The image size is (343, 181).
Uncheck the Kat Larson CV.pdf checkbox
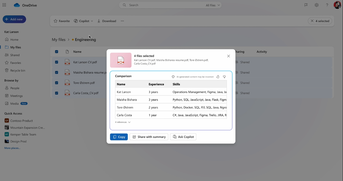56,62
